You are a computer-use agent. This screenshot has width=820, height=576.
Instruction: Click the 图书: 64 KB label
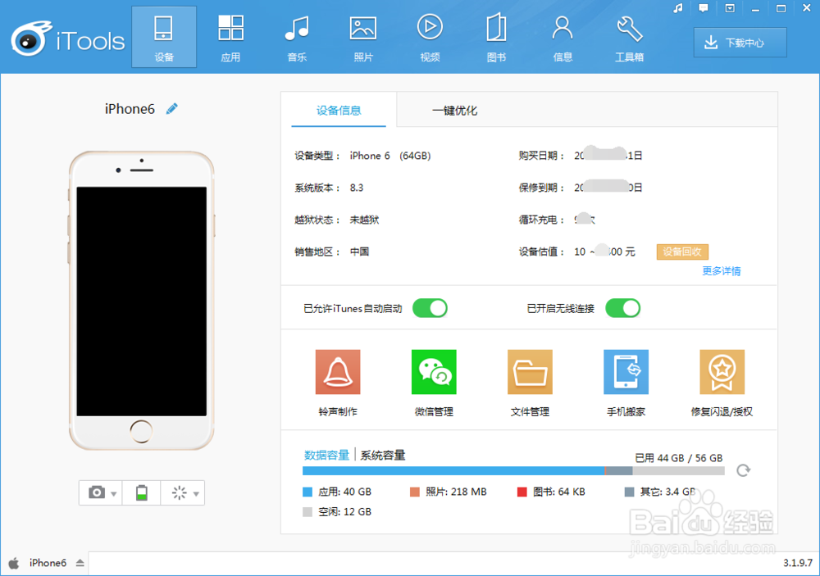point(559,492)
